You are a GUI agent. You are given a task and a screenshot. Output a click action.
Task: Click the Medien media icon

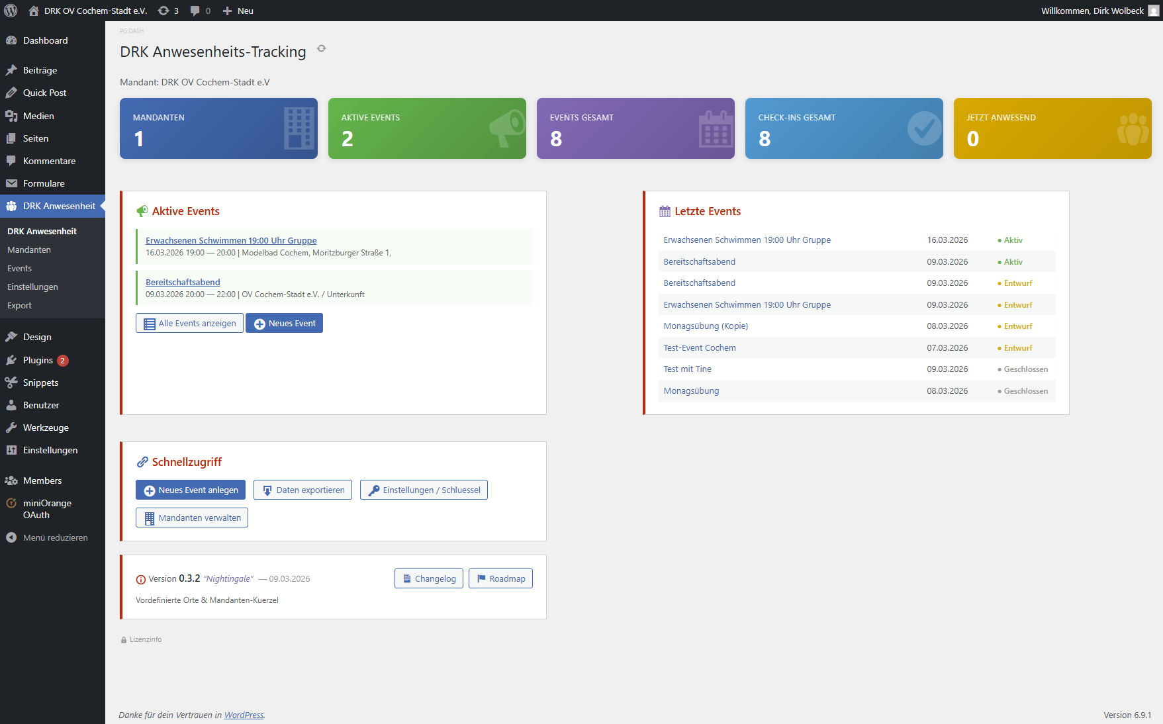coord(11,116)
